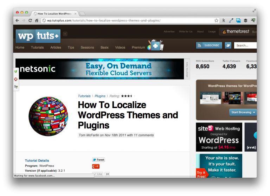Click the green leaf icon in side tab
270x196 pixels.
(x=16, y=71)
